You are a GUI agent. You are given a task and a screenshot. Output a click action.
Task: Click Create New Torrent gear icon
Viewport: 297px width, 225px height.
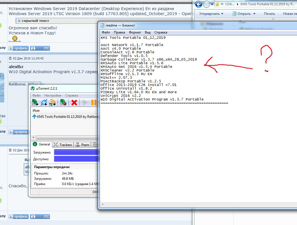tap(63, 102)
